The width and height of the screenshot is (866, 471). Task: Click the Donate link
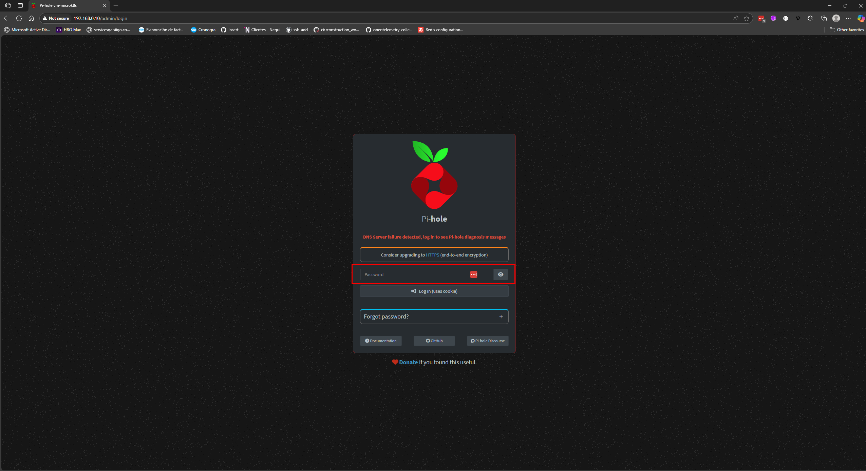click(408, 362)
